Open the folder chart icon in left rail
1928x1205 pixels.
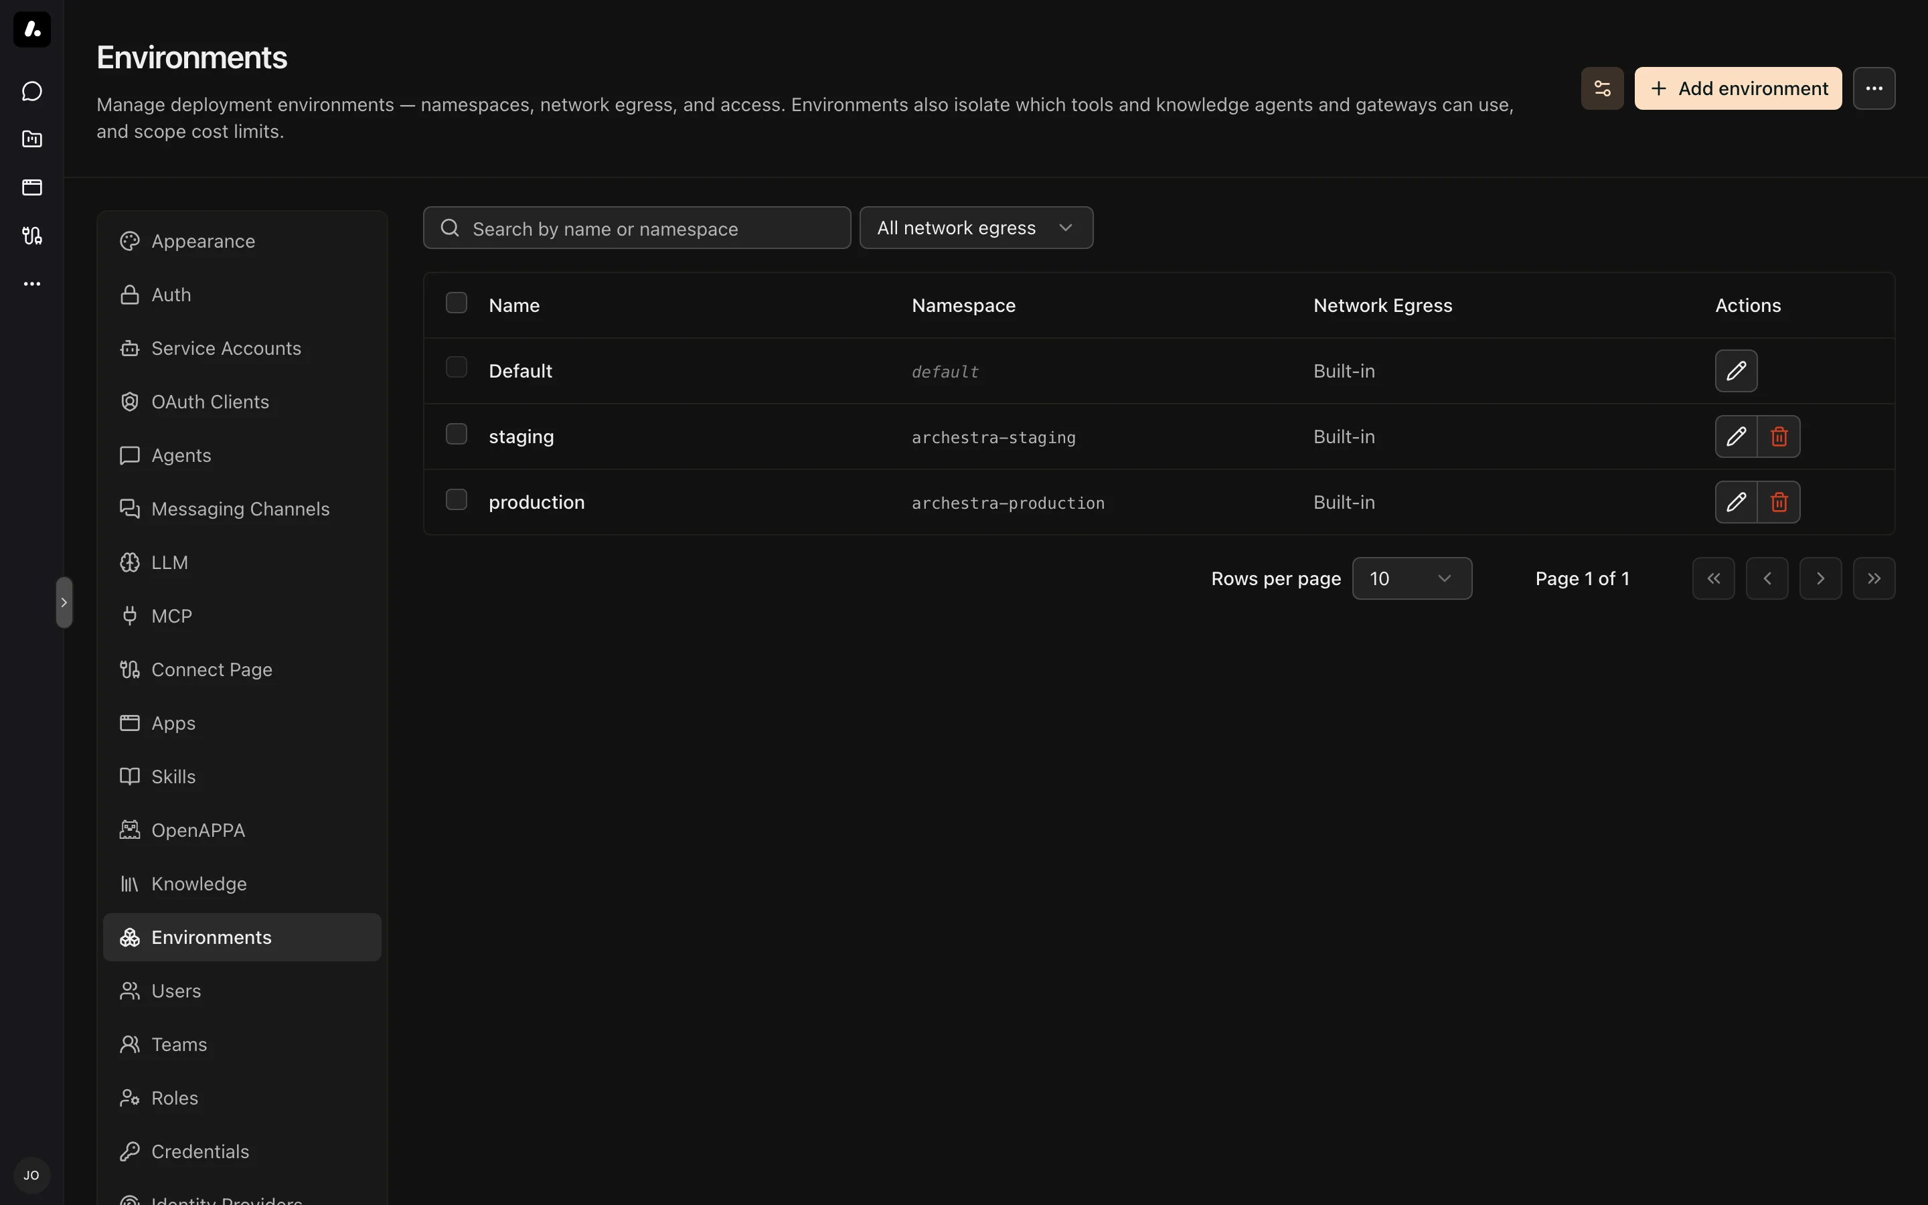coord(32,139)
